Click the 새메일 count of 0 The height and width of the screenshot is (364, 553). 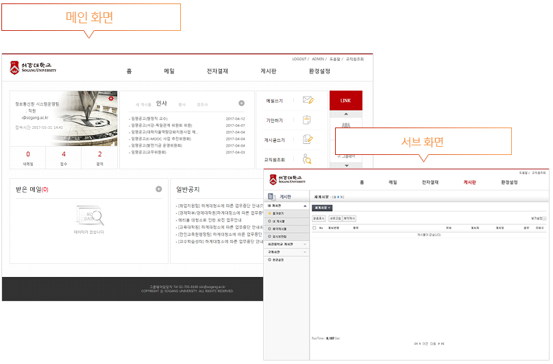tap(28, 154)
